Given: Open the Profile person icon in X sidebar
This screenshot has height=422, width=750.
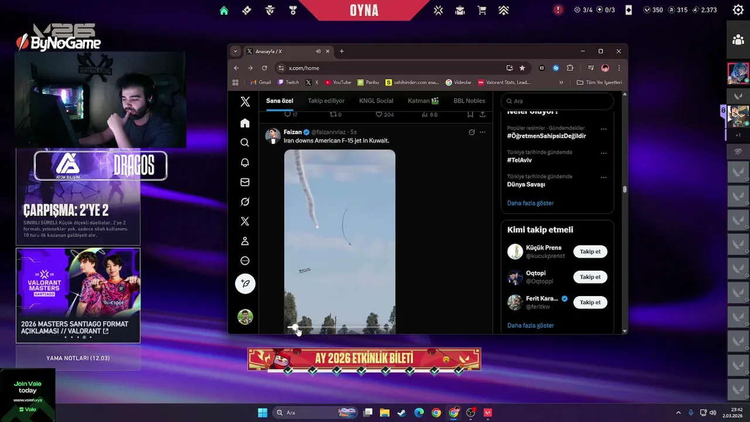Looking at the screenshot, I should [245, 241].
